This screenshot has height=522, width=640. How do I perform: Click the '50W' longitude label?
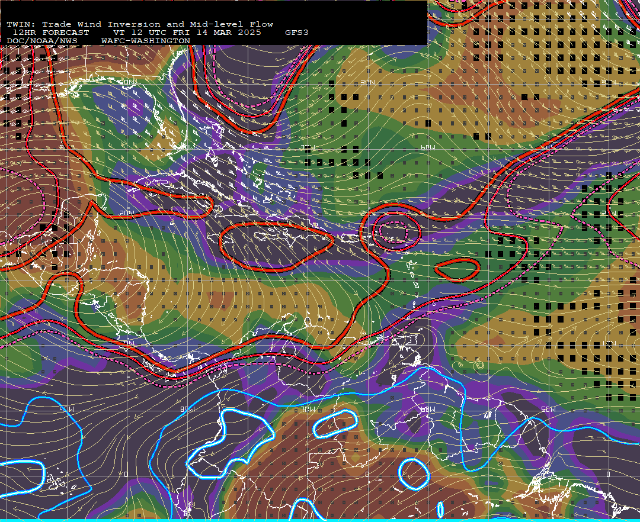point(548,409)
